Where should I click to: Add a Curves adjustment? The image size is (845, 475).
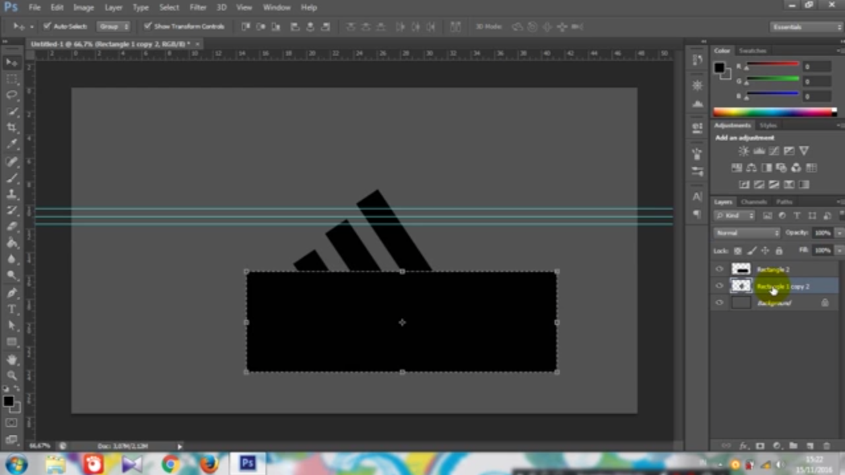tap(774, 151)
